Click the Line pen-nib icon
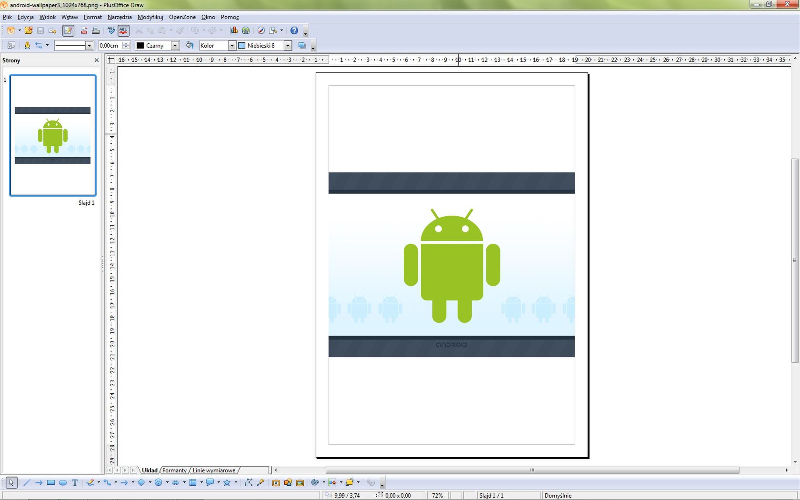Viewport: 800px width, 500px height. point(27,45)
